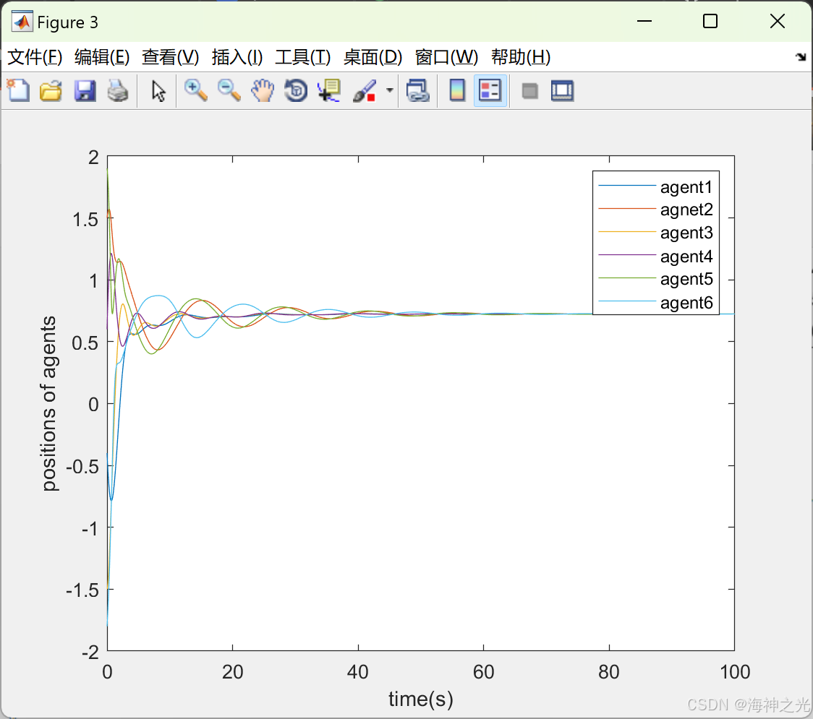This screenshot has height=719, width=813.
Task: Open the 查看(V) menu
Action: (x=170, y=57)
